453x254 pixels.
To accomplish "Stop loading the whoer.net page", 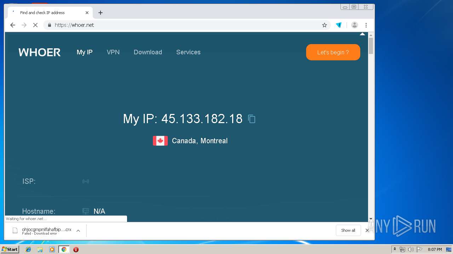I will [35, 25].
